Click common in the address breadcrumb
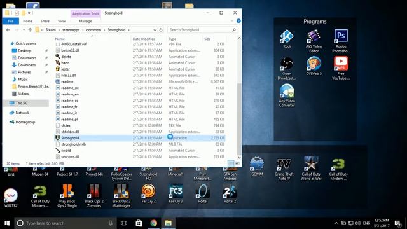 tap(93, 30)
